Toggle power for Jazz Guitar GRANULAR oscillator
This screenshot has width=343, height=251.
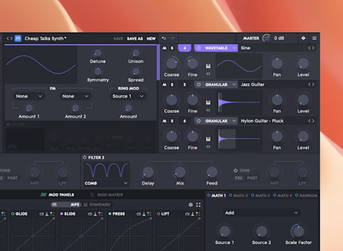pyautogui.click(x=198, y=84)
